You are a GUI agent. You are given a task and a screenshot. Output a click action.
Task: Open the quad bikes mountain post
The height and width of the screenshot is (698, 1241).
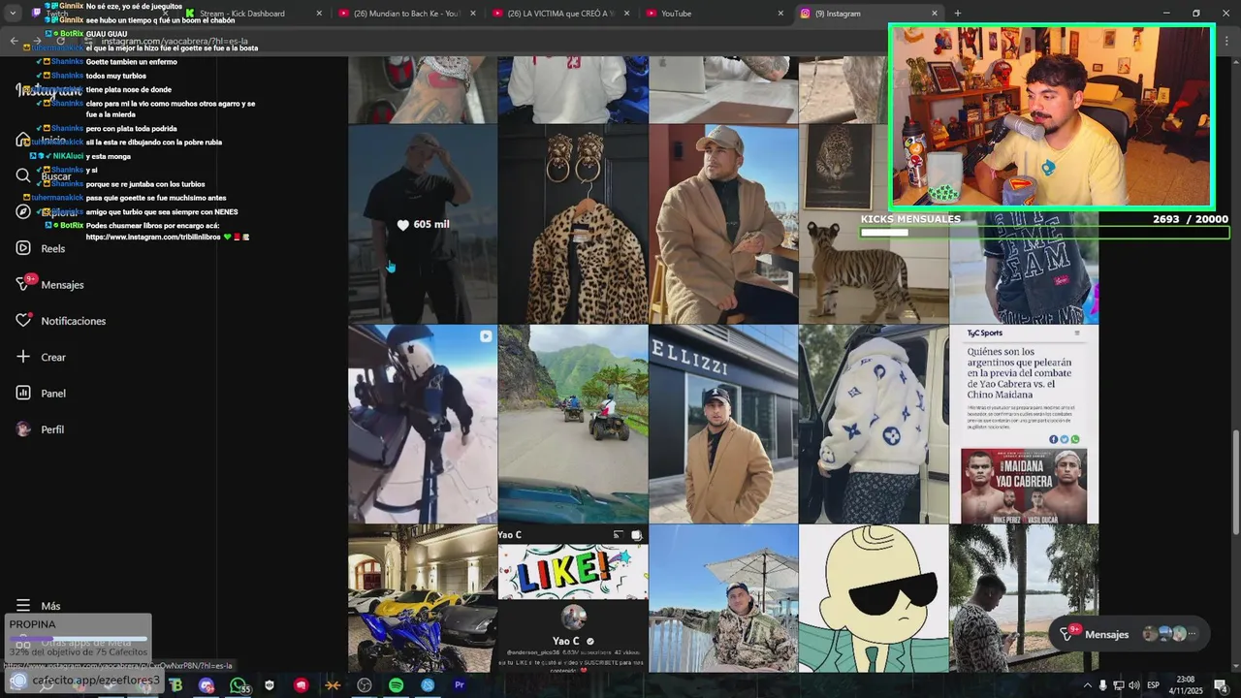click(573, 424)
